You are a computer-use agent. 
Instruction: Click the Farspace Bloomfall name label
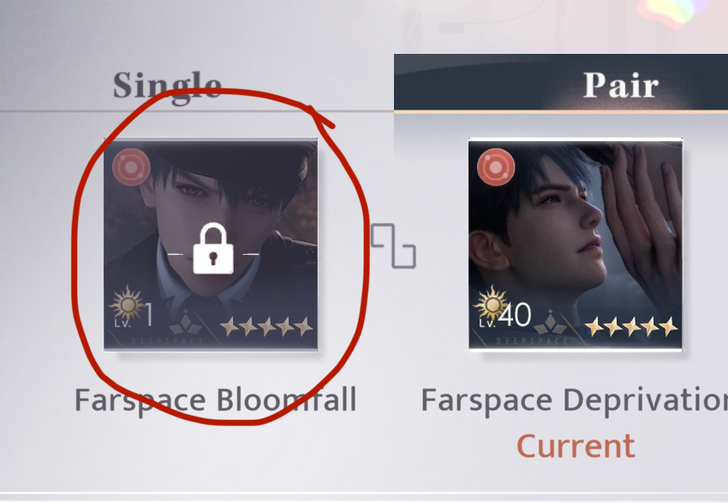coord(216,400)
